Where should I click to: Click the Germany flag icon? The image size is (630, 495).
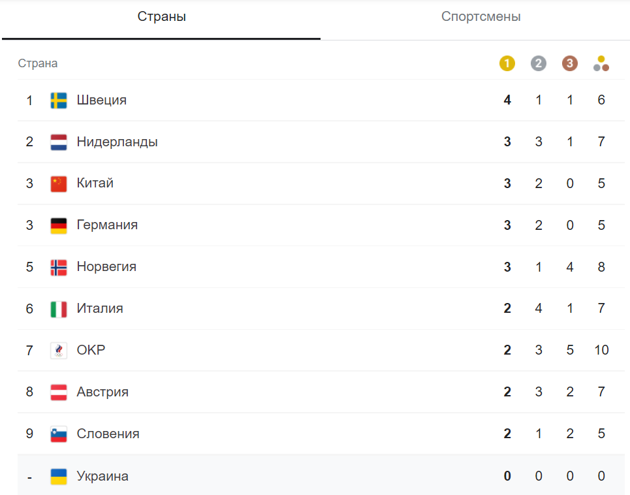(59, 226)
